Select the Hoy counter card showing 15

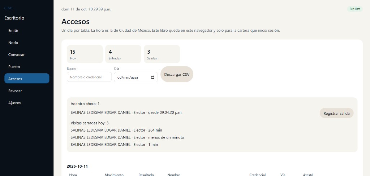coord(85,54)
